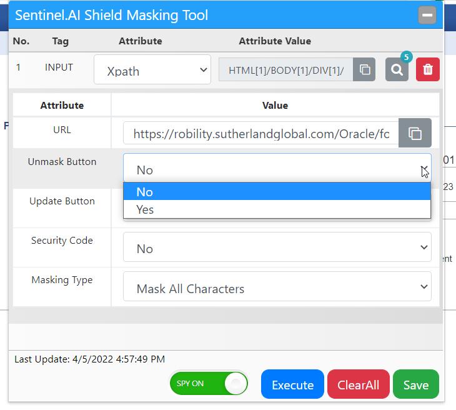Screen dimensions: 456x410
Task: Minimize the Sentinel.AI Shield Masking Tool
Action: (427, 15)
